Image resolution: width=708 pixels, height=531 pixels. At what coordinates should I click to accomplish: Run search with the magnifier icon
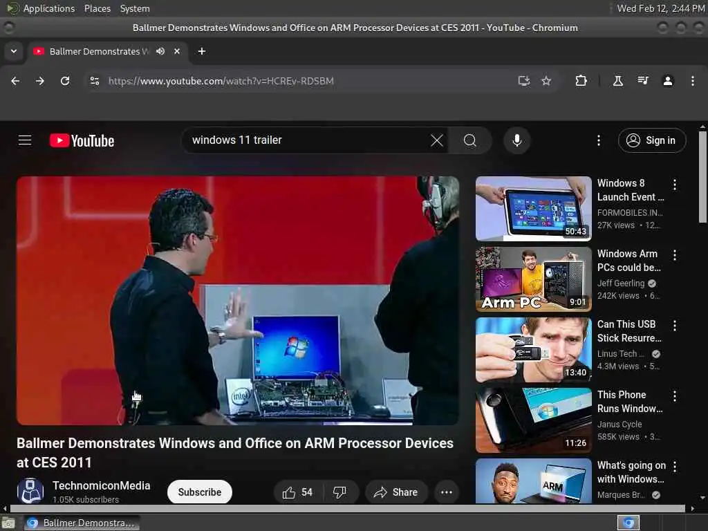[470, 140]
